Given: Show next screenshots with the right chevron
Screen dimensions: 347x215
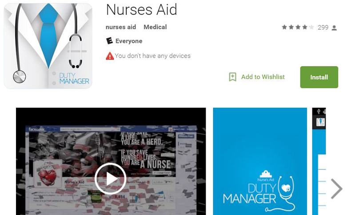Looking at the screenshot, I should tap(336, 189).
